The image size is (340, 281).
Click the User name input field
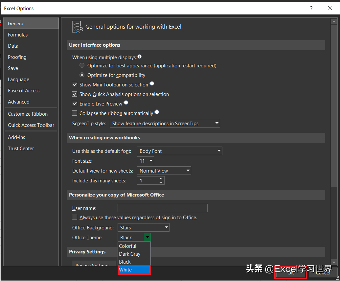162,208
